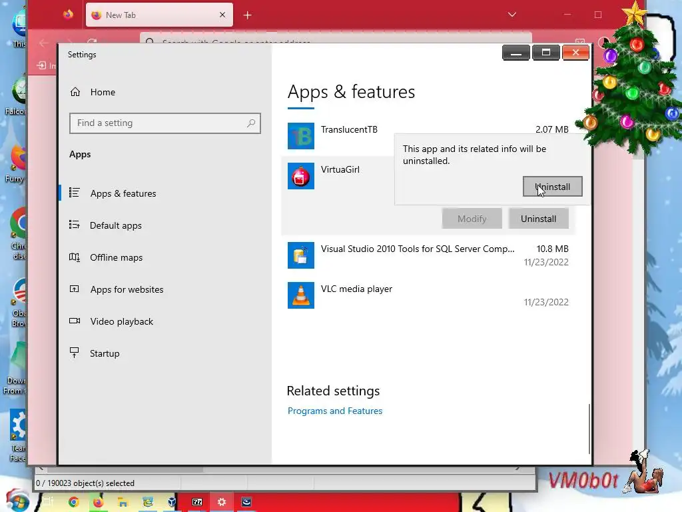Click 0 / 190023 object(s) selected status

tap(85, 483)
